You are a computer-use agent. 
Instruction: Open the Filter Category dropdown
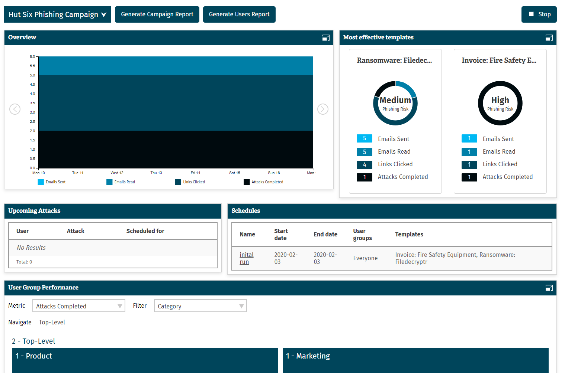pos(200,306)
